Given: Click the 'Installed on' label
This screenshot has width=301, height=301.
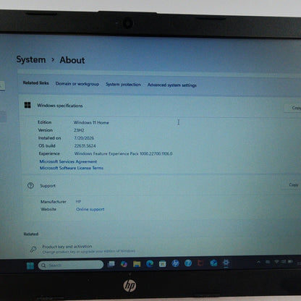Looking at the screenshot, I should coord(50,138).
